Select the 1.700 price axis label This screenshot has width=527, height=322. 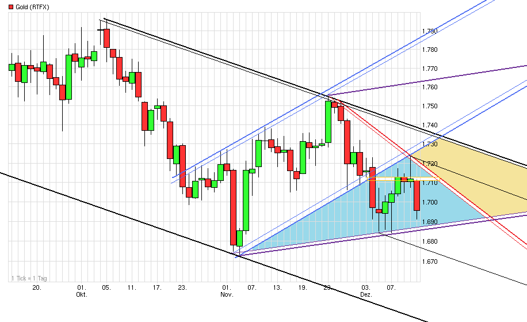point(430,202)
